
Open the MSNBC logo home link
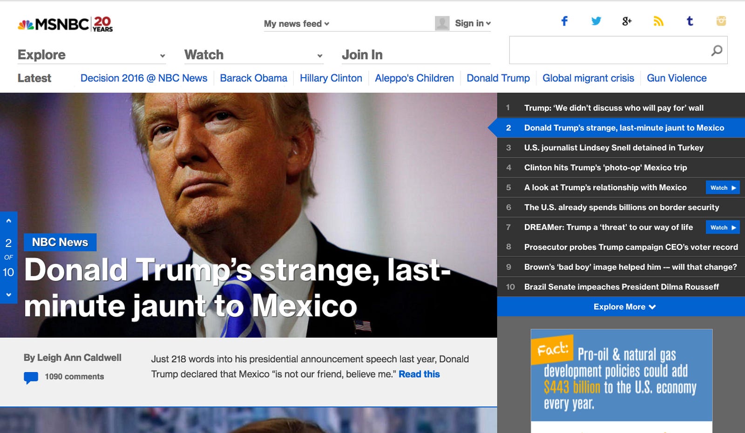point(65,24)
